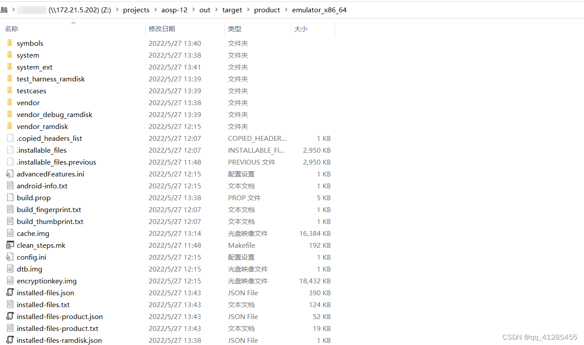Image resolution: width=584 pixels, height=345 pixels.
Task: Open installed-files-product.json file icon
Action: click(x=10, y=316)
